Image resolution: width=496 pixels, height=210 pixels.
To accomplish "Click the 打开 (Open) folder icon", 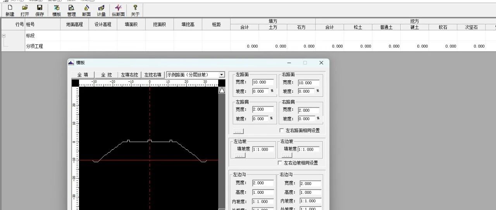I will point(25,10).
